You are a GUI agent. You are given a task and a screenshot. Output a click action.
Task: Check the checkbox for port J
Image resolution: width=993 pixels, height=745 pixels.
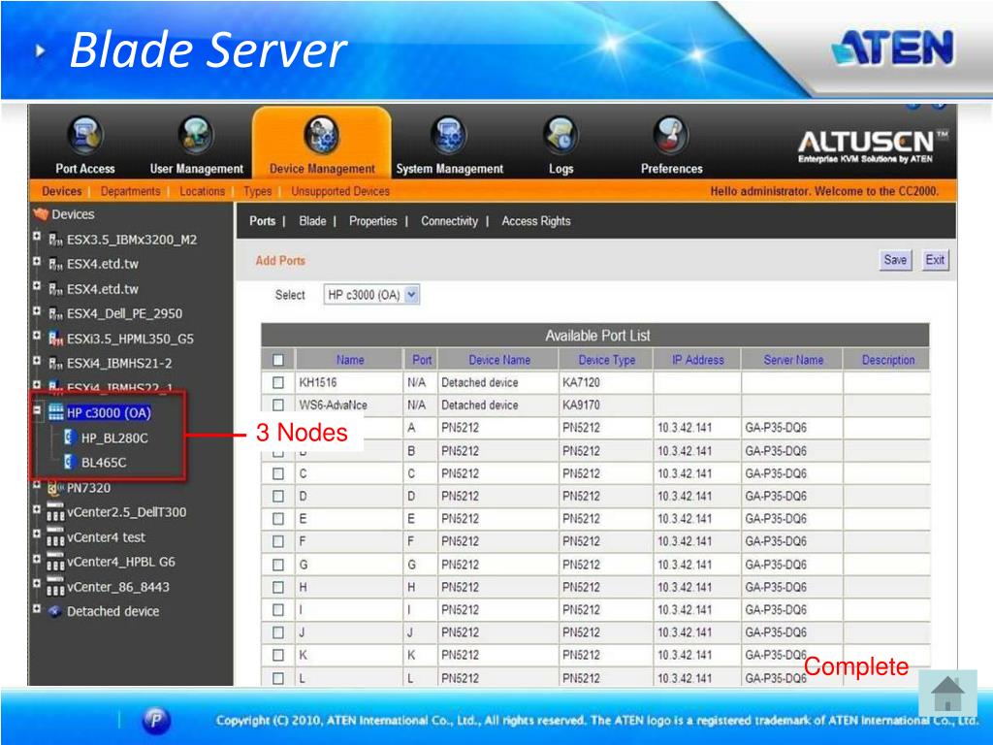click(x=278, y=632)
